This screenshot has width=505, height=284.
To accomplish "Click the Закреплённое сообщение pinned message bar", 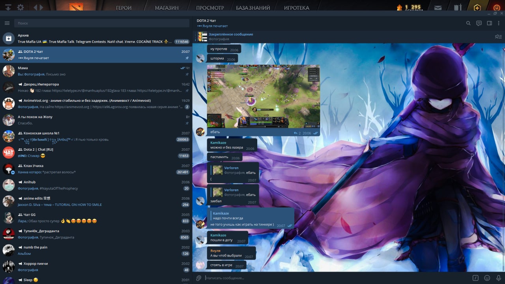I will click(343, 37).
